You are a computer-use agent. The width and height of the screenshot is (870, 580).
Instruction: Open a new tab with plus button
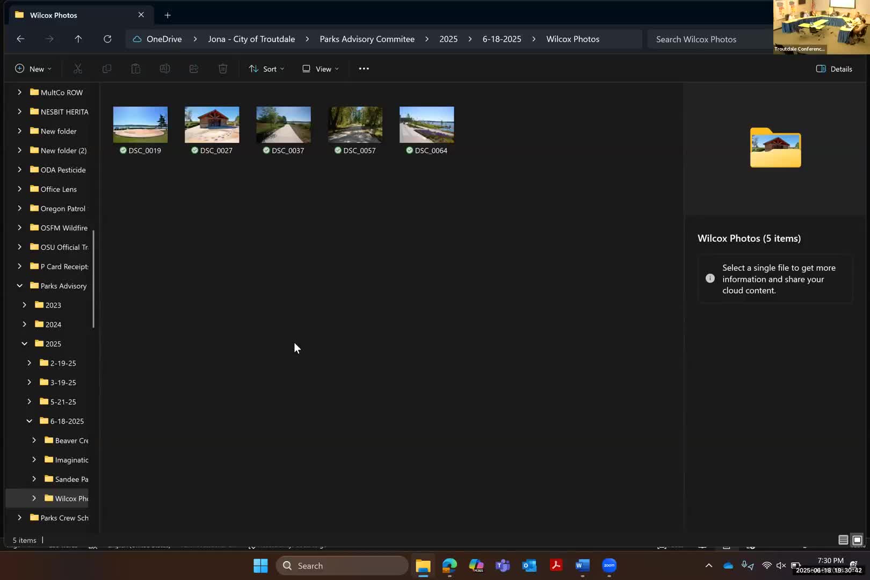[x=168, y=15]
